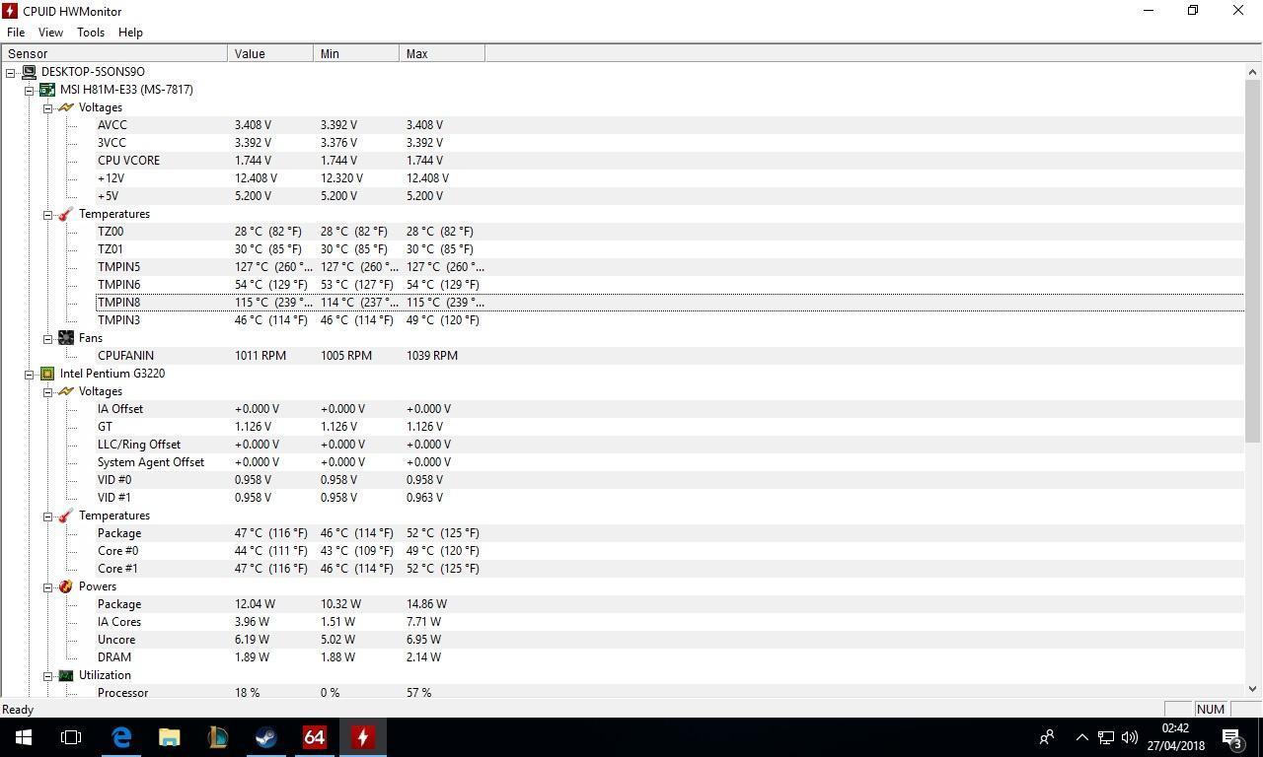Select the DRAM power row
Screen dimensions: 1263x757
click(670, 657)
